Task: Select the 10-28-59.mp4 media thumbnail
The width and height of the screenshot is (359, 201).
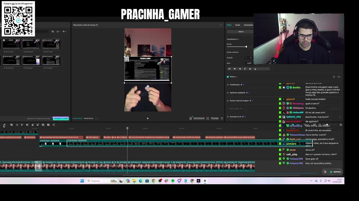Action: pyautogui.click(x=31, y=44)
